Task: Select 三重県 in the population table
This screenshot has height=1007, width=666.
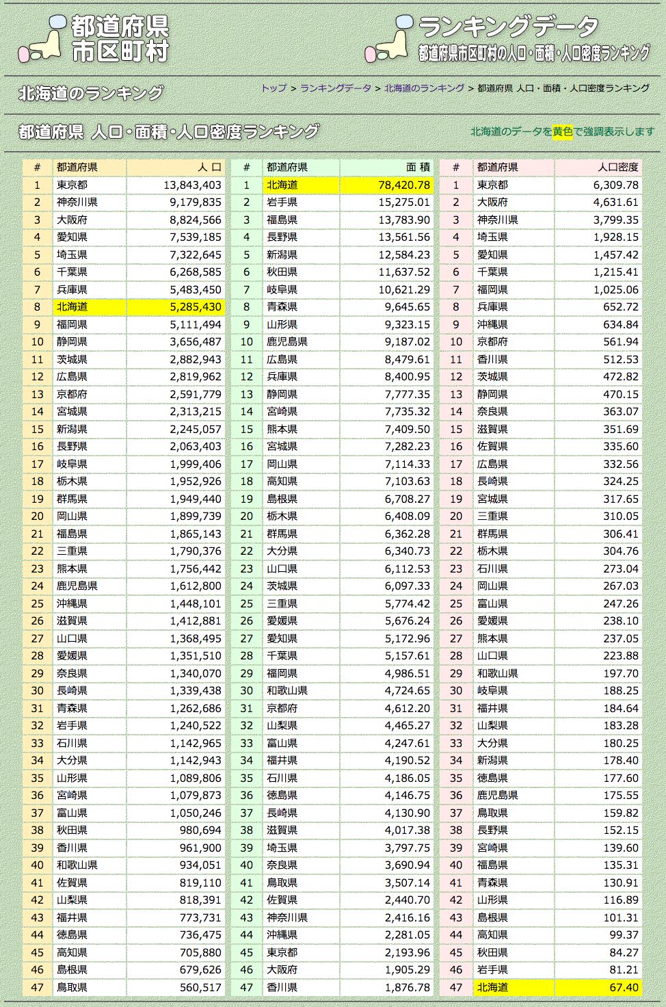Action: (72, 551)
